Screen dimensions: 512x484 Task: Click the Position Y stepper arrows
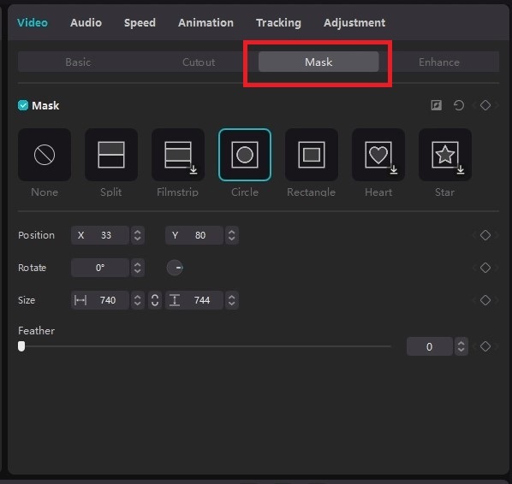pyautogui.click(x=231, y=235)
